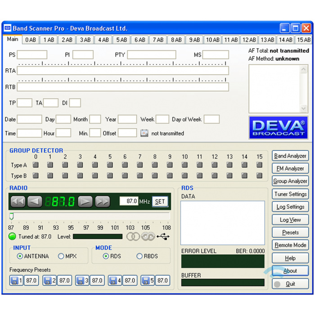Click the fast forward seek button

point(102,202)
